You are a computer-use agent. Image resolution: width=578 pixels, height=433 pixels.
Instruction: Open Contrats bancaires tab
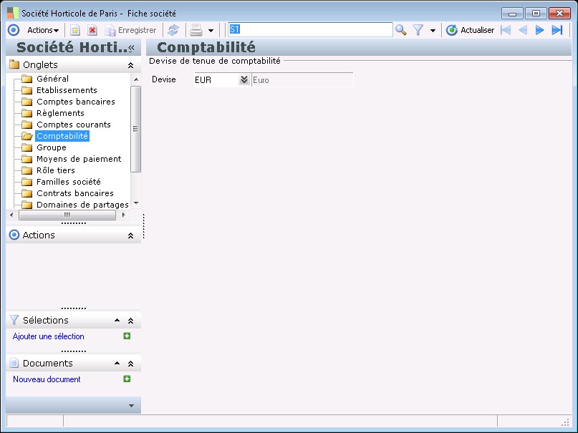pyautogui.click(x=74, y=193)
